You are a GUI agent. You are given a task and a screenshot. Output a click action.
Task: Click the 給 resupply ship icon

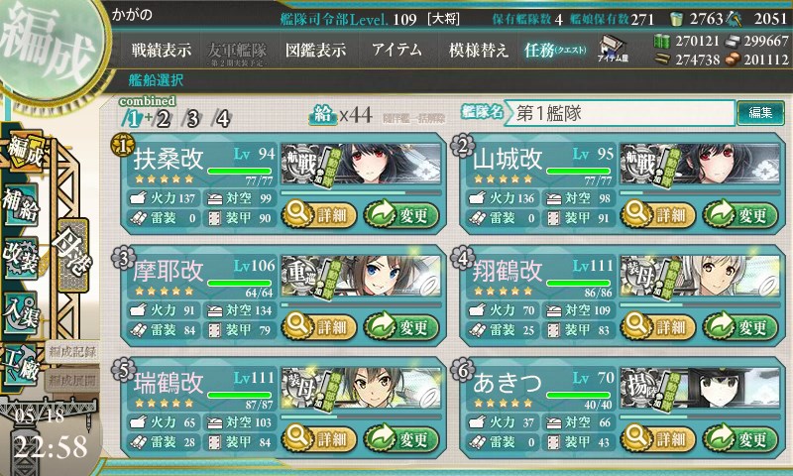(323, 115)
